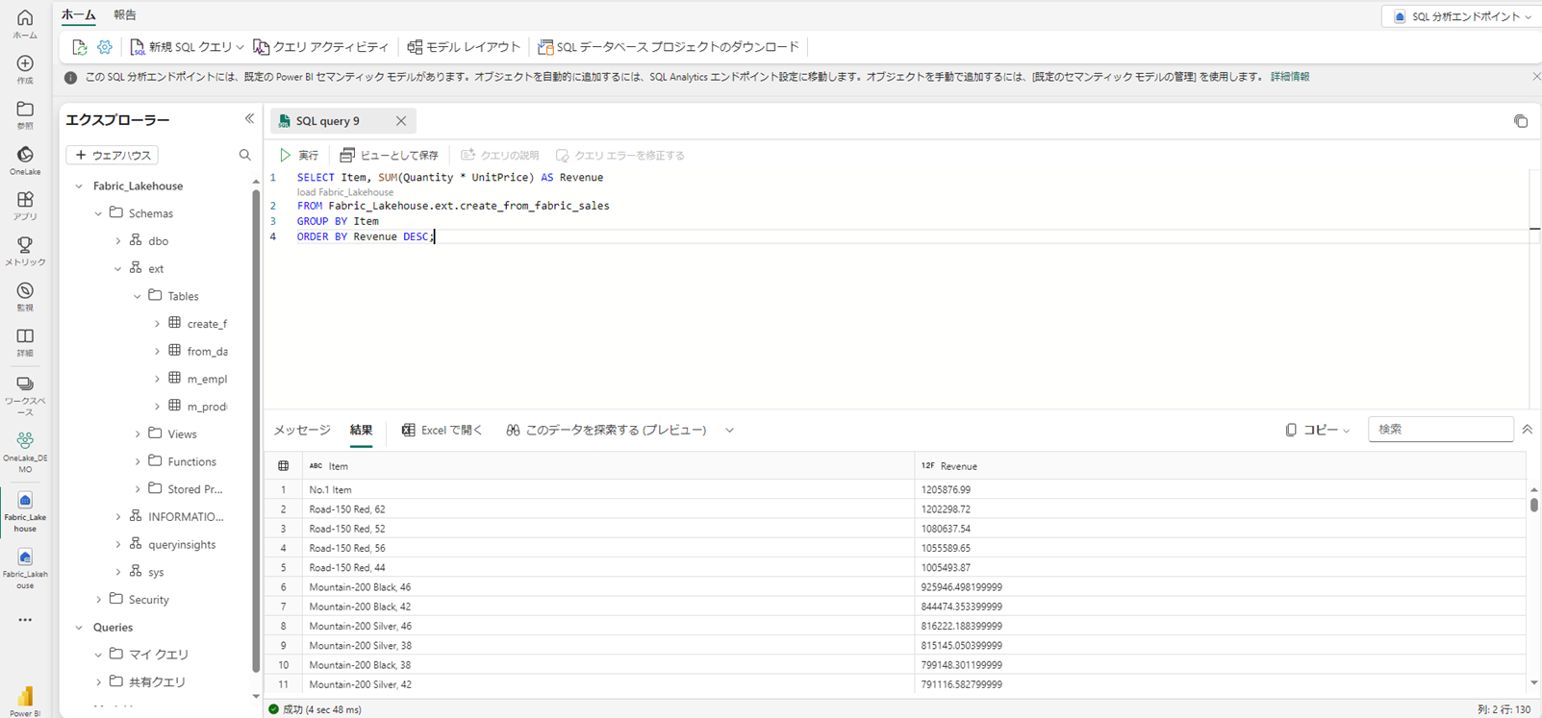The width and height of the screenshot is (1542, 718).
Task: Open the 監視 monitor icon
Action: pos(25,297)
